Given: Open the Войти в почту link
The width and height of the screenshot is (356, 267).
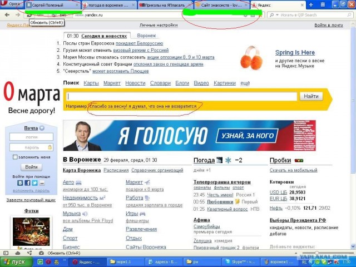Looking at the screenshot, I should click(329, 25).
